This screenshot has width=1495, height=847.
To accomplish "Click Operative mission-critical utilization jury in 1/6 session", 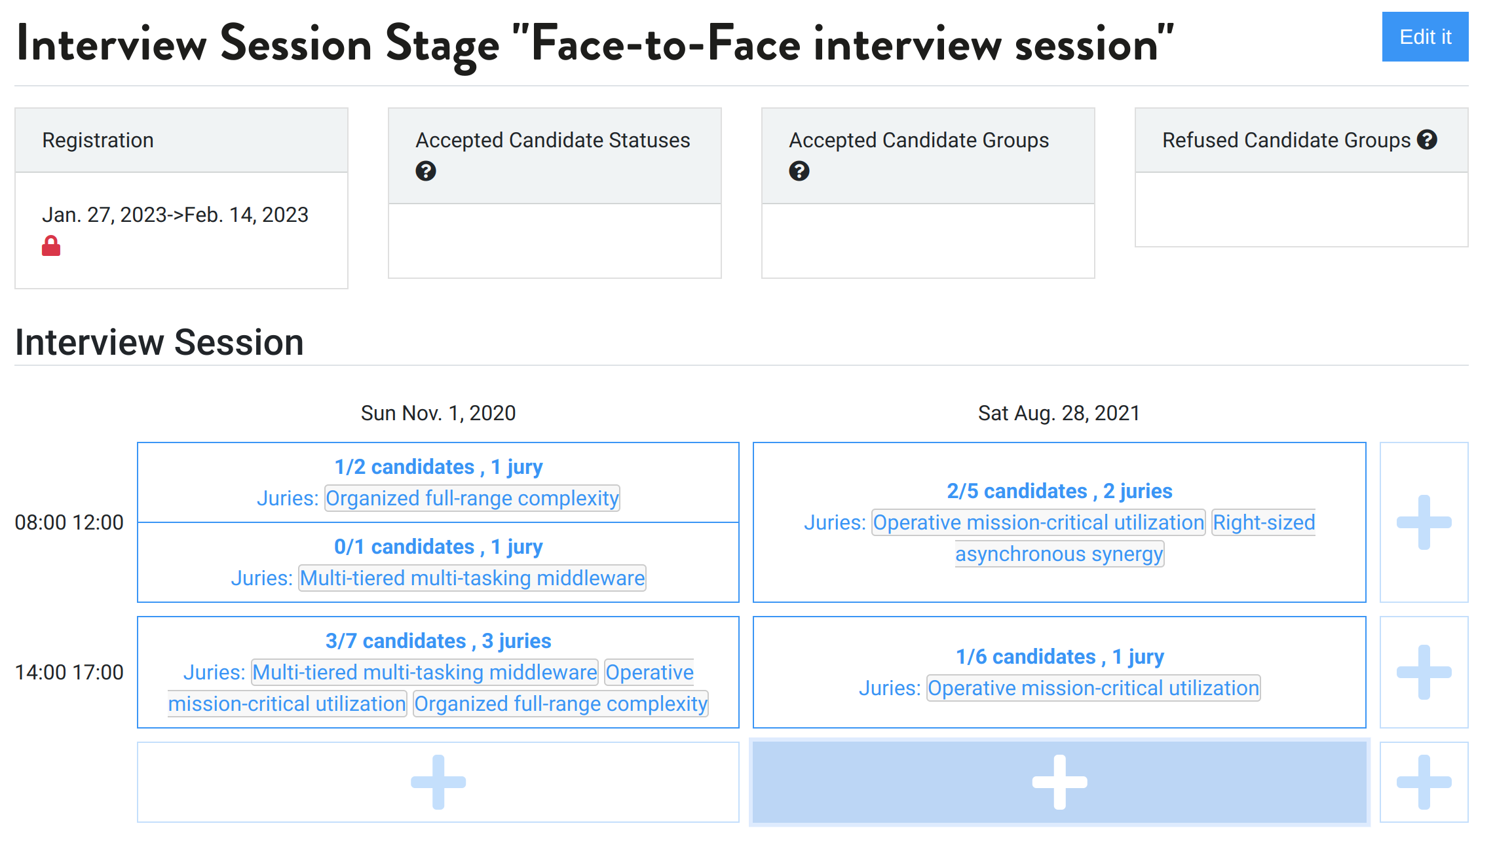I will click(1093, 689).
